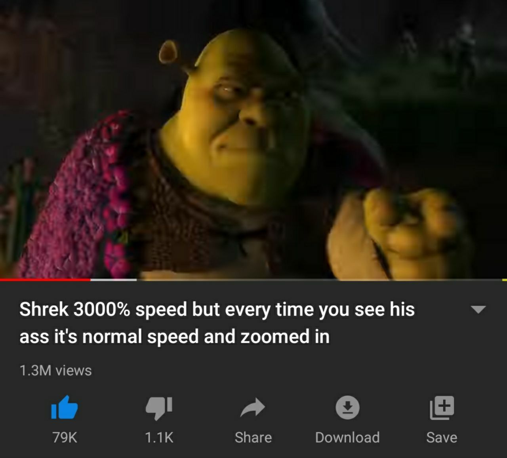Click the Share text label
The image size is (507, 458).
click(x=253, y=437)
